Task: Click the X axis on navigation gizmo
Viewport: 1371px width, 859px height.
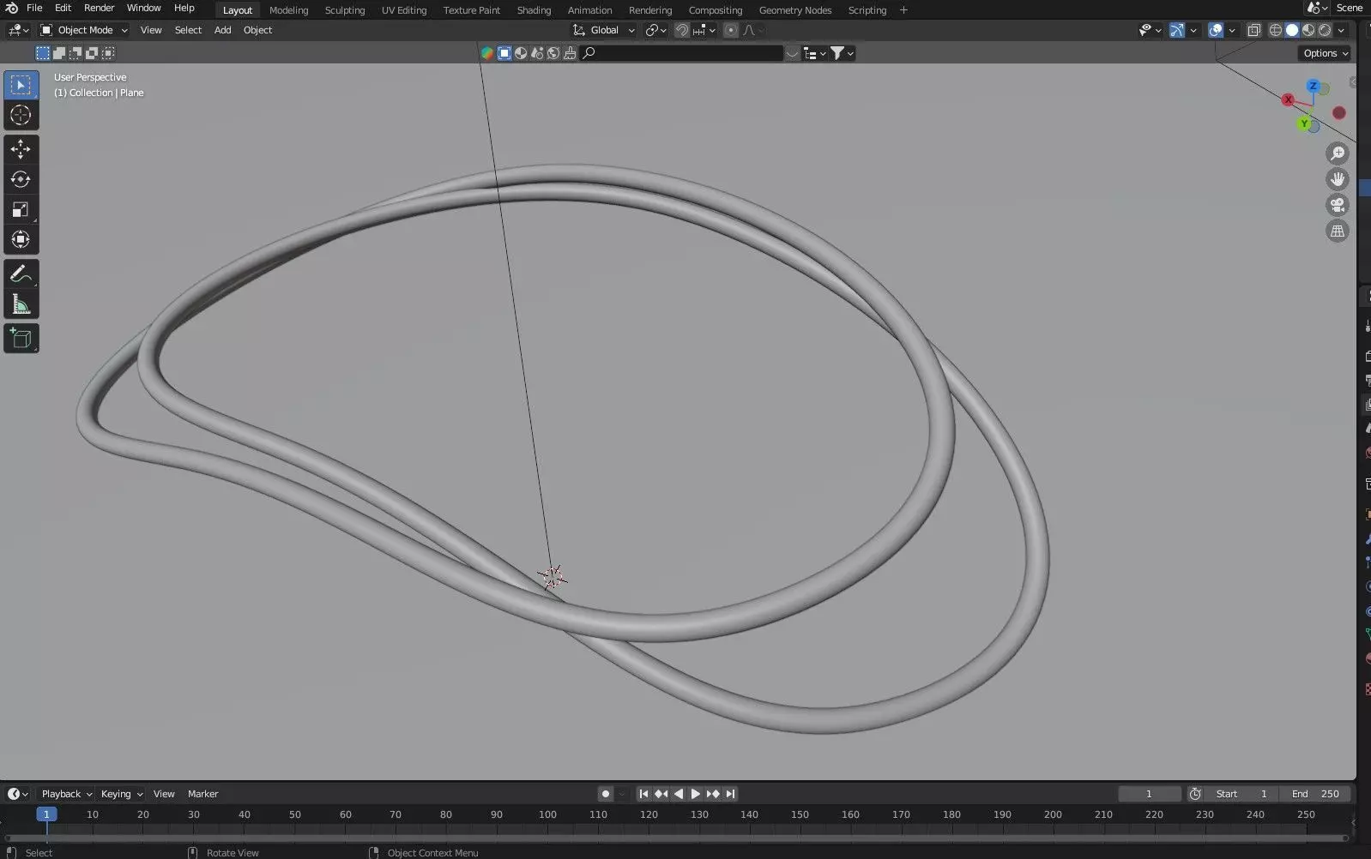Action: point(1288,99)
